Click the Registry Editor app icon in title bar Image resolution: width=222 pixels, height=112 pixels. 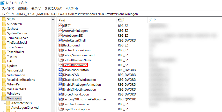coord(2,3)
